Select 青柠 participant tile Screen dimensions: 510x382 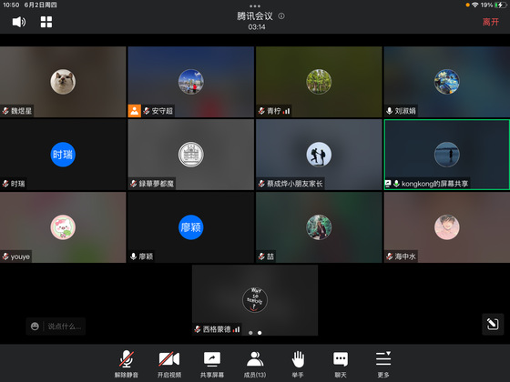click(x=319, y=82)
